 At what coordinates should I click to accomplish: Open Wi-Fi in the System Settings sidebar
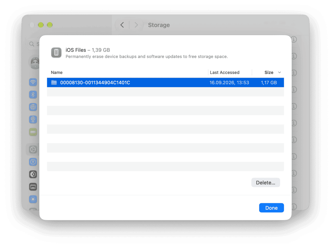pos(33,82)
